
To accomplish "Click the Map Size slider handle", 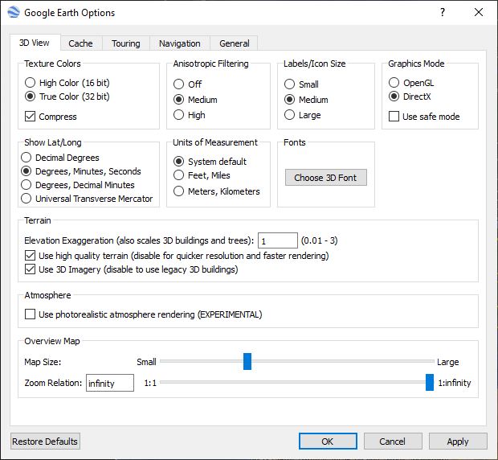I will click(247, 361).
